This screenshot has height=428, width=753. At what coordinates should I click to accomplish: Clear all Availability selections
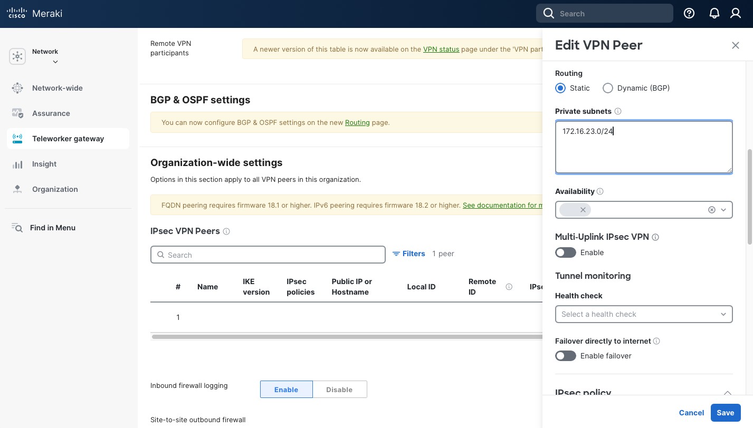point(711,210)
